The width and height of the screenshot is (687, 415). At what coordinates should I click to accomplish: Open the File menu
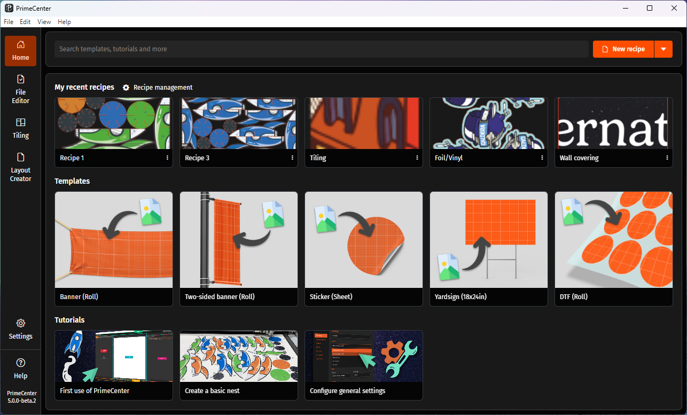(9, 22)
